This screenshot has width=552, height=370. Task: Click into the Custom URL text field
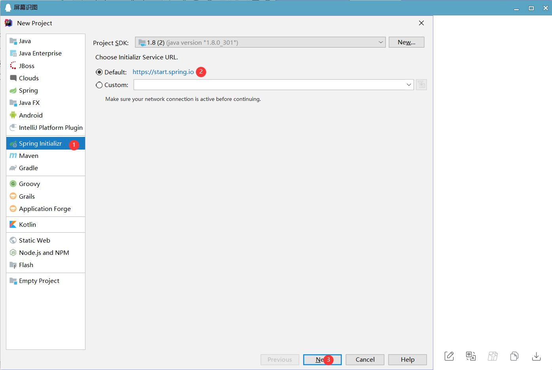point(269,85)
